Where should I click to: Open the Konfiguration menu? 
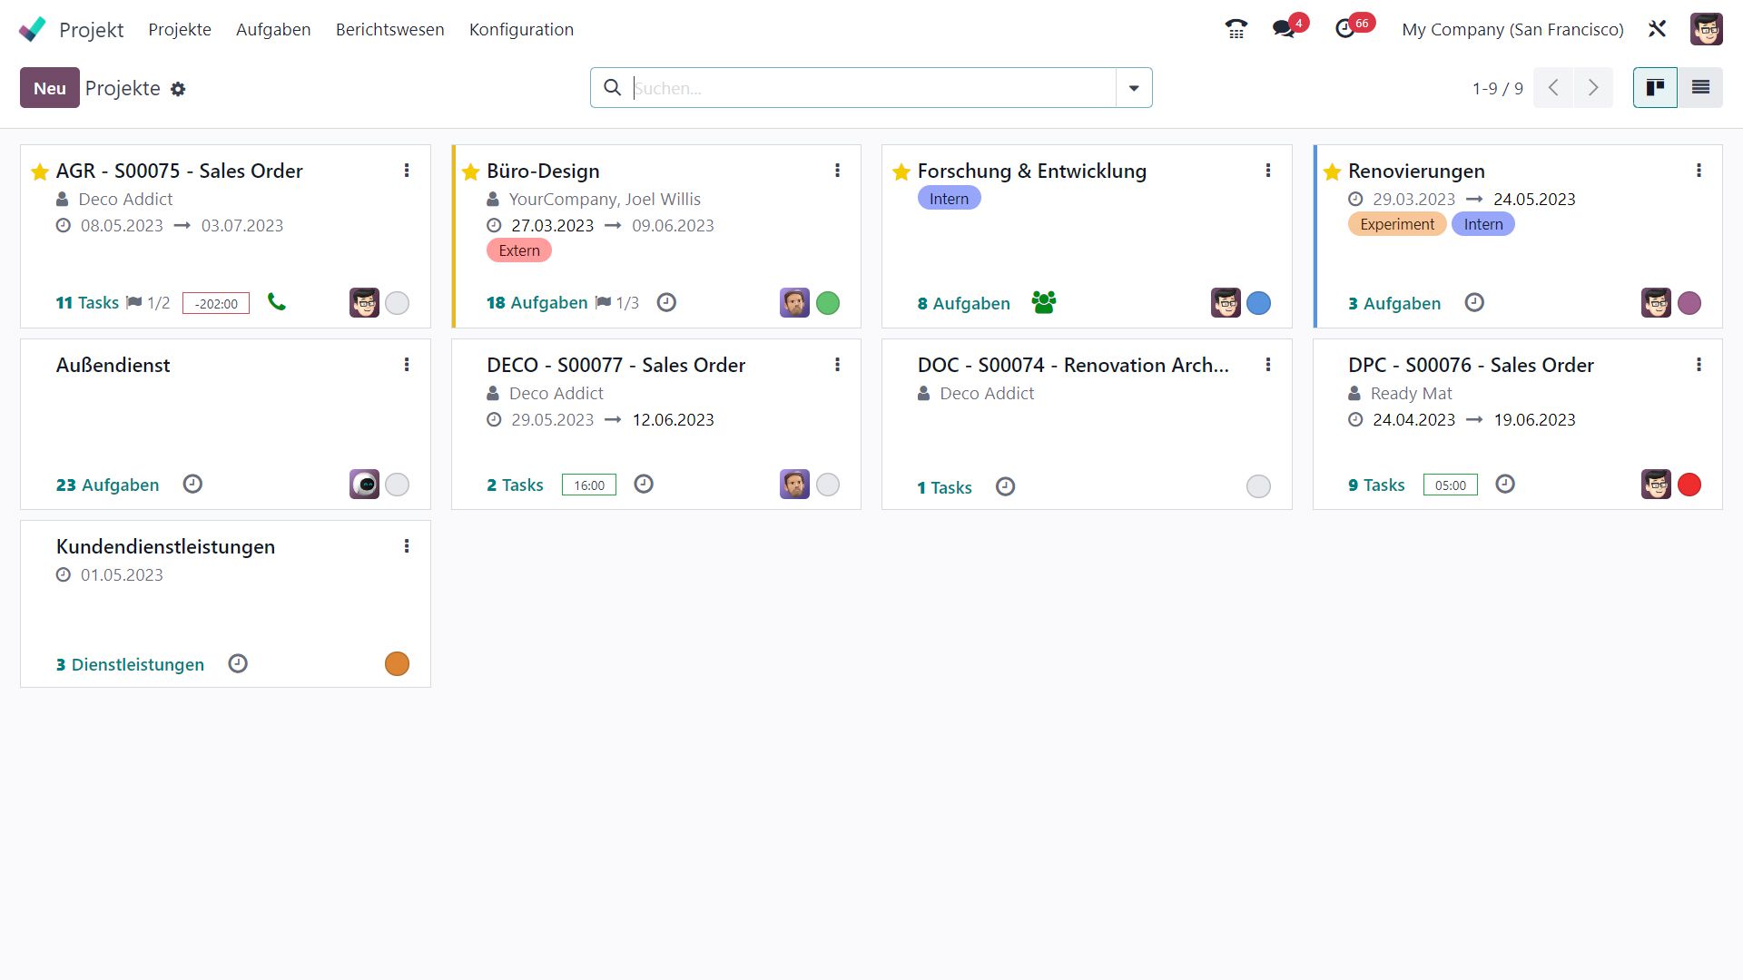point(521,29)
